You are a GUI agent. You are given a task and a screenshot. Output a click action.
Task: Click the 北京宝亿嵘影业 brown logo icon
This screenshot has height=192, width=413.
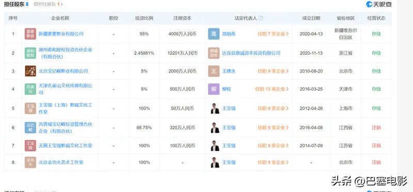click(30, 71)
